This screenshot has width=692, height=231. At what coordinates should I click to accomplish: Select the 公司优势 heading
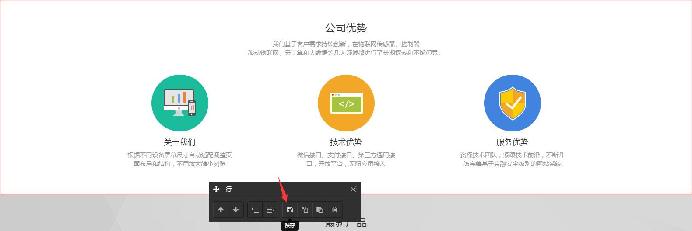[346, 28]
